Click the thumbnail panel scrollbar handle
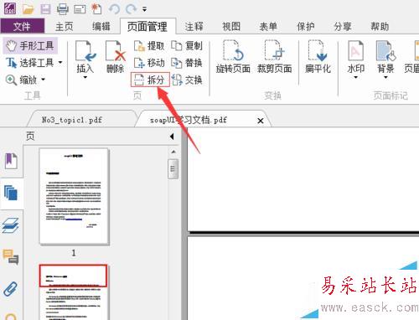This screenshot has width=419, height=320. click(173, 169)
